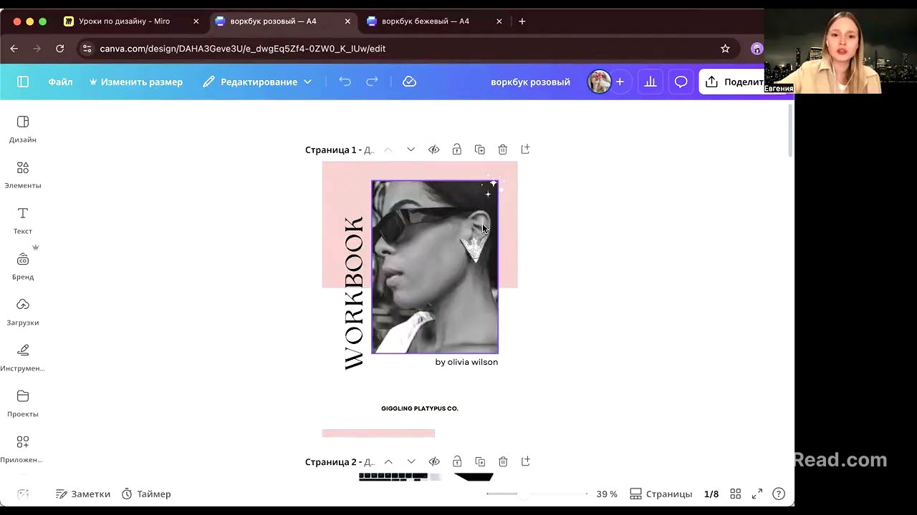Duplicate page 1 (Страница 1)

click(x=480, y=149)
